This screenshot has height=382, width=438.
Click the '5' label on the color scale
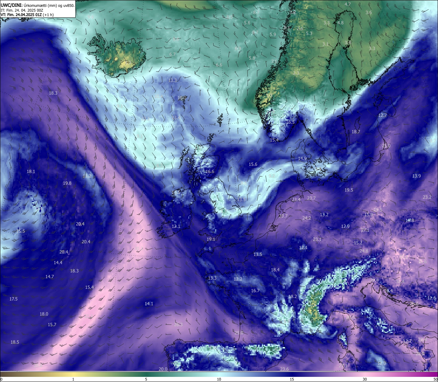click(x=146, y=379)
